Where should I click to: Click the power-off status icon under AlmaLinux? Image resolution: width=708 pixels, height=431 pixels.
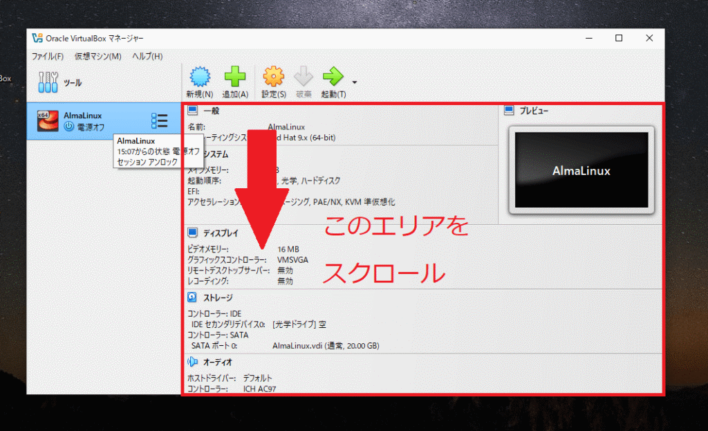(x=68, y=127)
